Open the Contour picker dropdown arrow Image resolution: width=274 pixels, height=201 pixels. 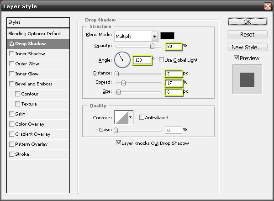click(131, 117)
